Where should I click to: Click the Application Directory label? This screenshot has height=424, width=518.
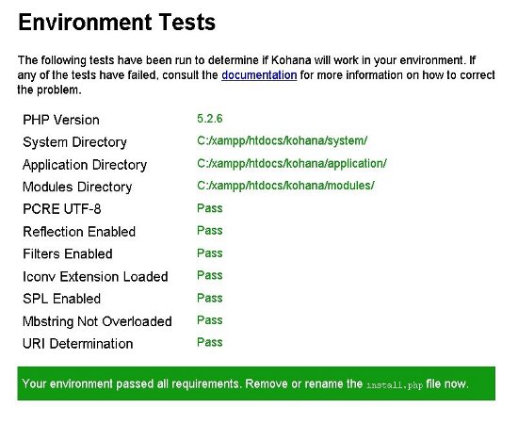[x=85, y=165]
